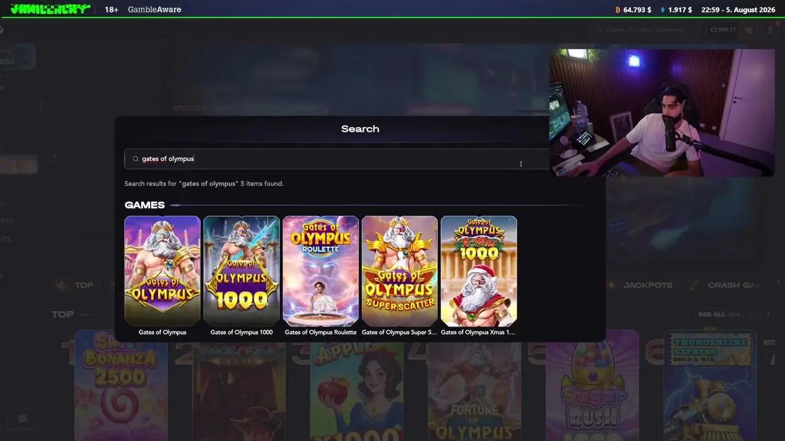Click the "Gates of Olympus Roulette" game title
Image resolution: width=785 pixels, height=441 pixels.
[321, 333]
